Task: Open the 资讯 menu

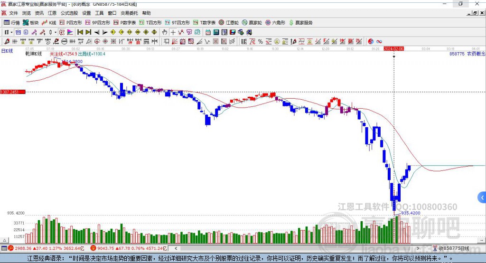Action: [x=39, y=13]
